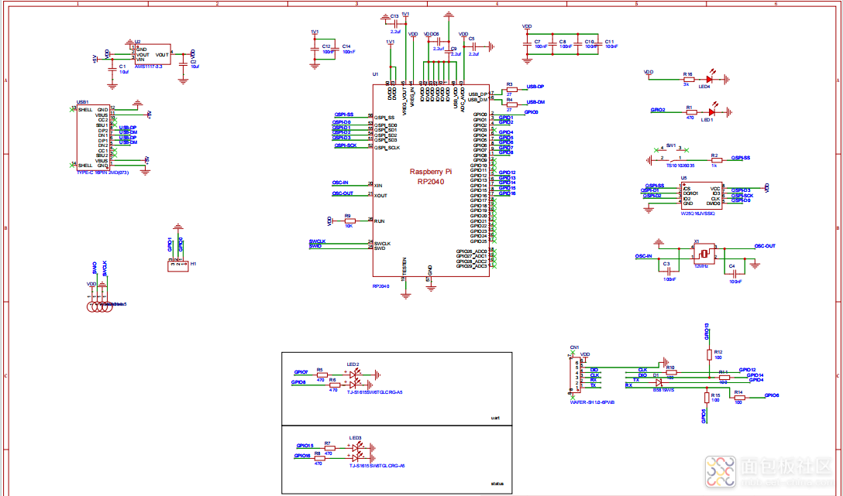Select the USB1 Type-C connector symbol
The image size is (843, 496).
pyautogui.click(x=92, y=138)
